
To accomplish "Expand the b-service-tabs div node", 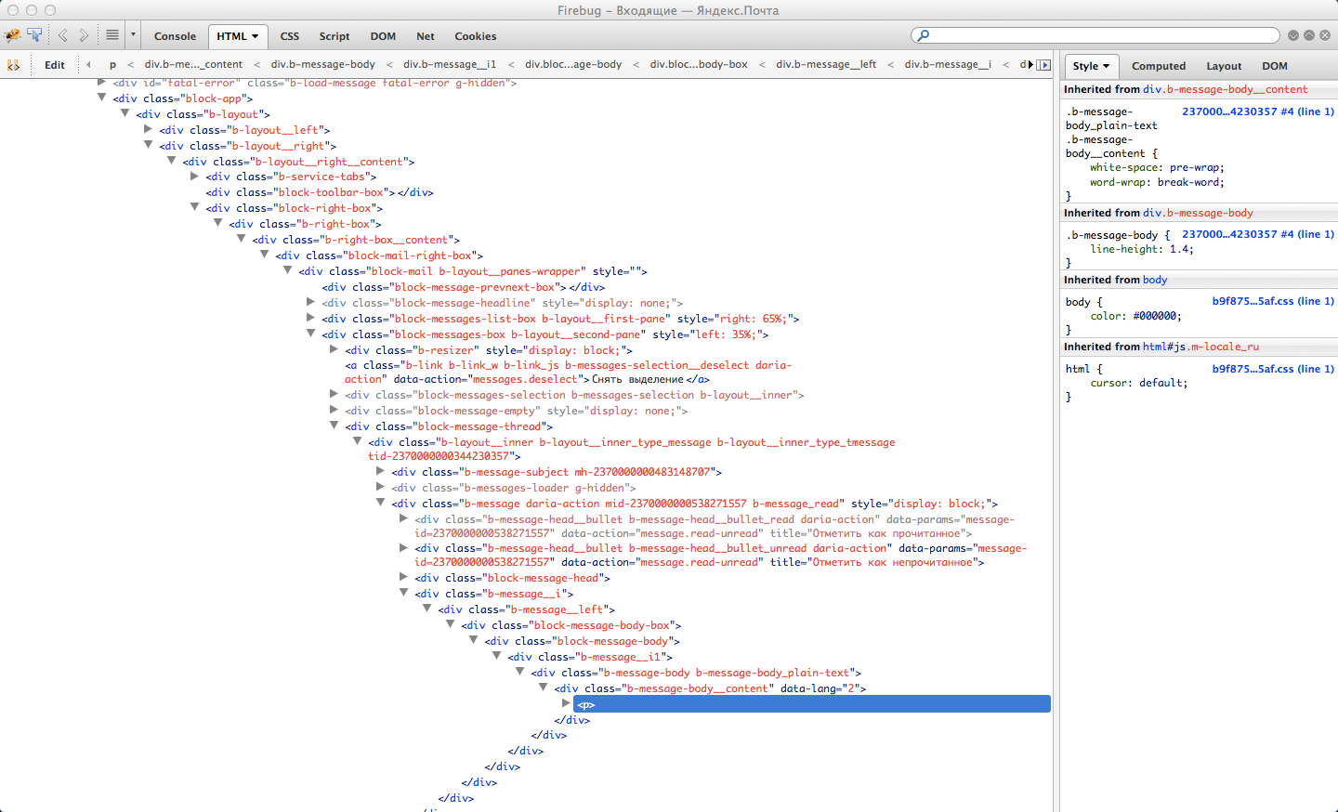I will tap(194, 176).
